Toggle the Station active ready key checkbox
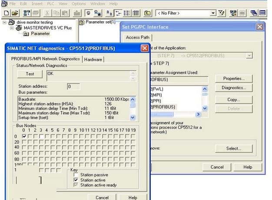This screenshot has width=272, height=200. click(76, 185)
